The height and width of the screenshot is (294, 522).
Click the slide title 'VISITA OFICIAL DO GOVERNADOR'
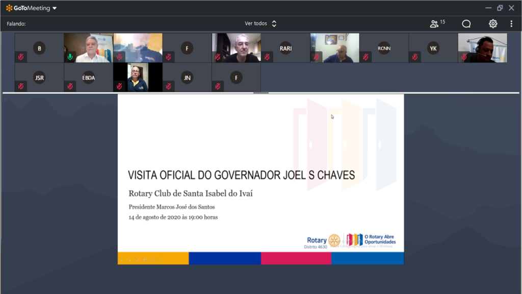pyautogui.click(x=241, y=176)
